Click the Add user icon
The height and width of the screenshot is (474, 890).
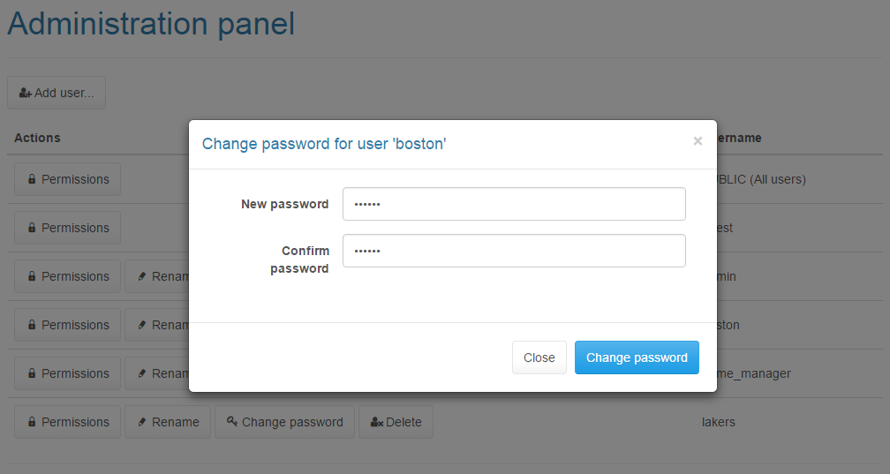[x=26, y=93]
